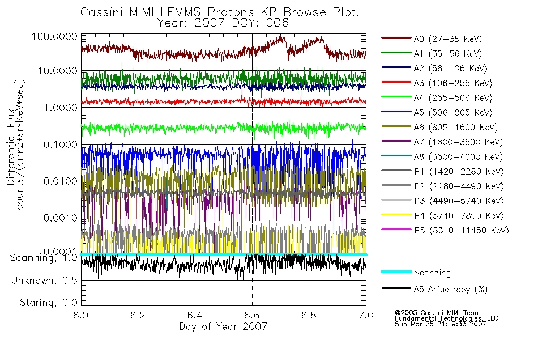Click the A0 (27-35 KeV) legend line

click(396, 38)
